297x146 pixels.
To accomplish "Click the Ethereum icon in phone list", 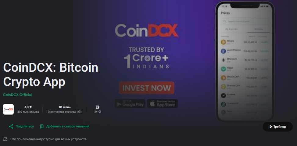I will 224,60.
